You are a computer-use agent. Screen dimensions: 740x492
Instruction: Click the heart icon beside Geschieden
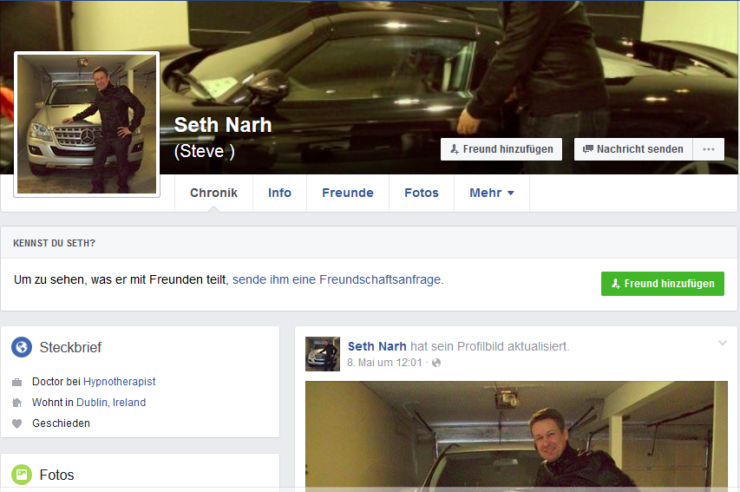(x=17, y=423)
